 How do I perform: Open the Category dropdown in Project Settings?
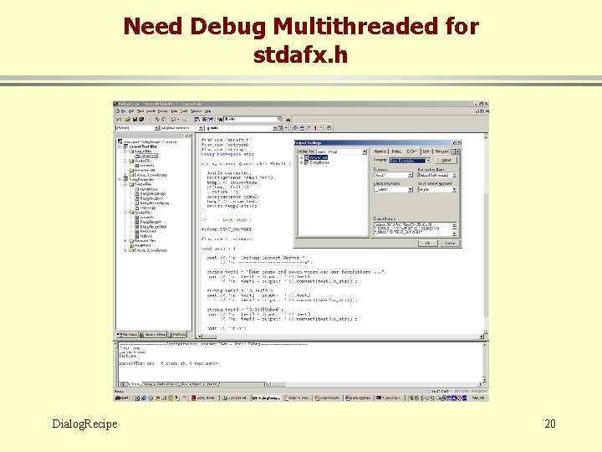pos(428,161)
